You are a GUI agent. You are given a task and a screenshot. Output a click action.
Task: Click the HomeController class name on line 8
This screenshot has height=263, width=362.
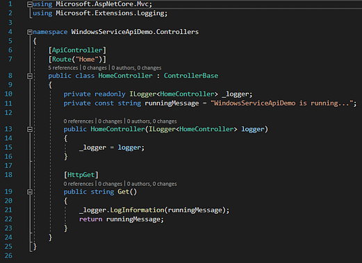(x=125, y=76)
